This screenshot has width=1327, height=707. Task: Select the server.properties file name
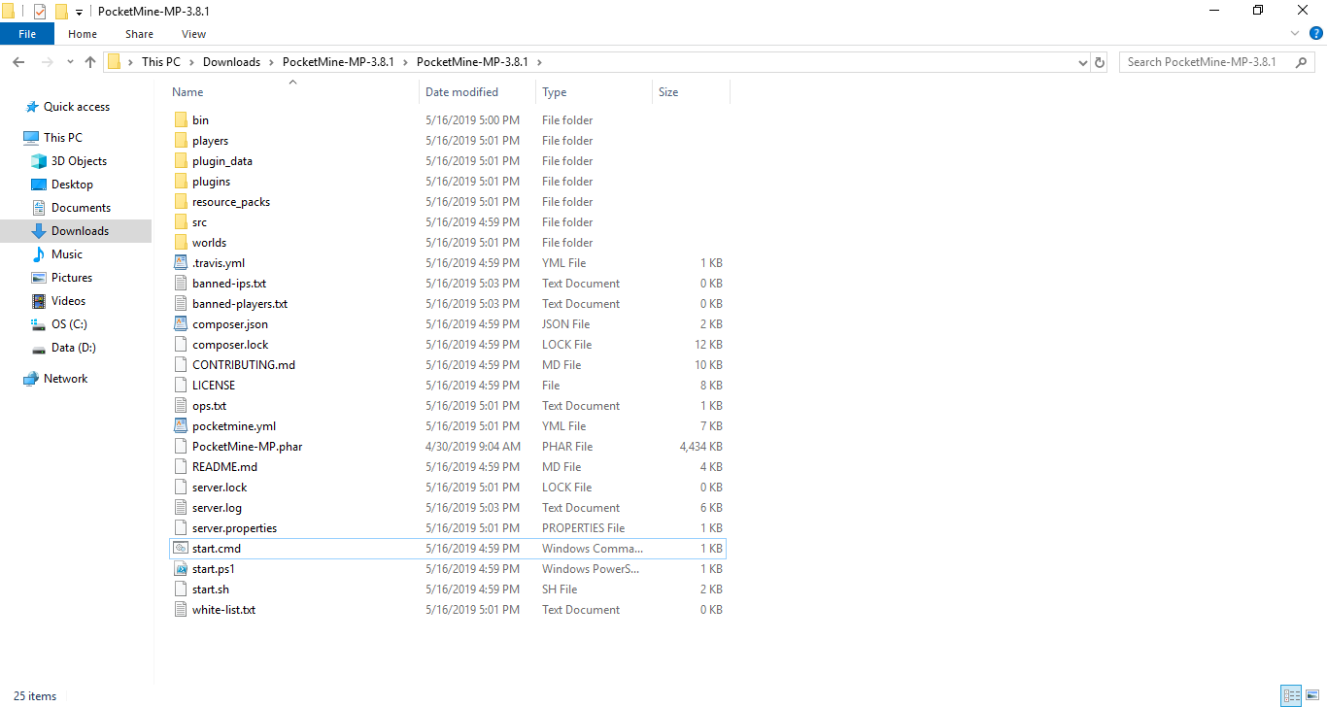pos(234,528)
